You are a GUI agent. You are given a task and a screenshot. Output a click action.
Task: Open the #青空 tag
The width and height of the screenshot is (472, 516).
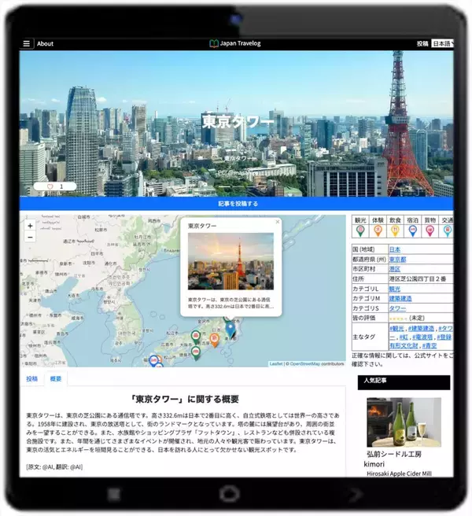[430, 345]
